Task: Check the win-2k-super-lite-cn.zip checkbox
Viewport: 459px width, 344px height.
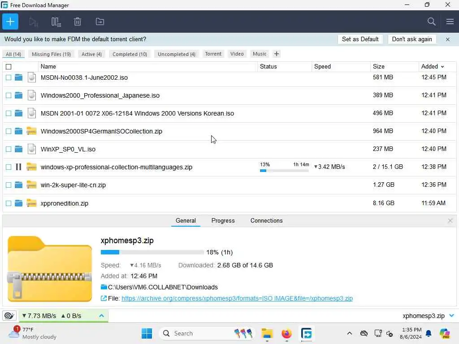Action: [9, 185]
